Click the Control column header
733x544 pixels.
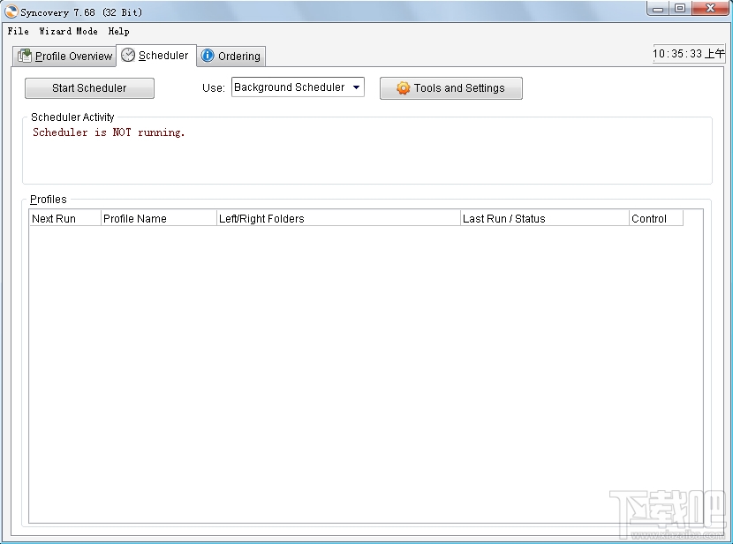click(x=656, y=218)
